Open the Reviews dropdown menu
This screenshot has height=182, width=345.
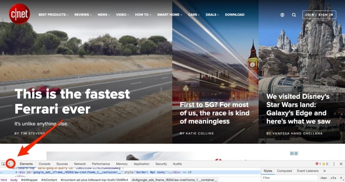point(83,15)
